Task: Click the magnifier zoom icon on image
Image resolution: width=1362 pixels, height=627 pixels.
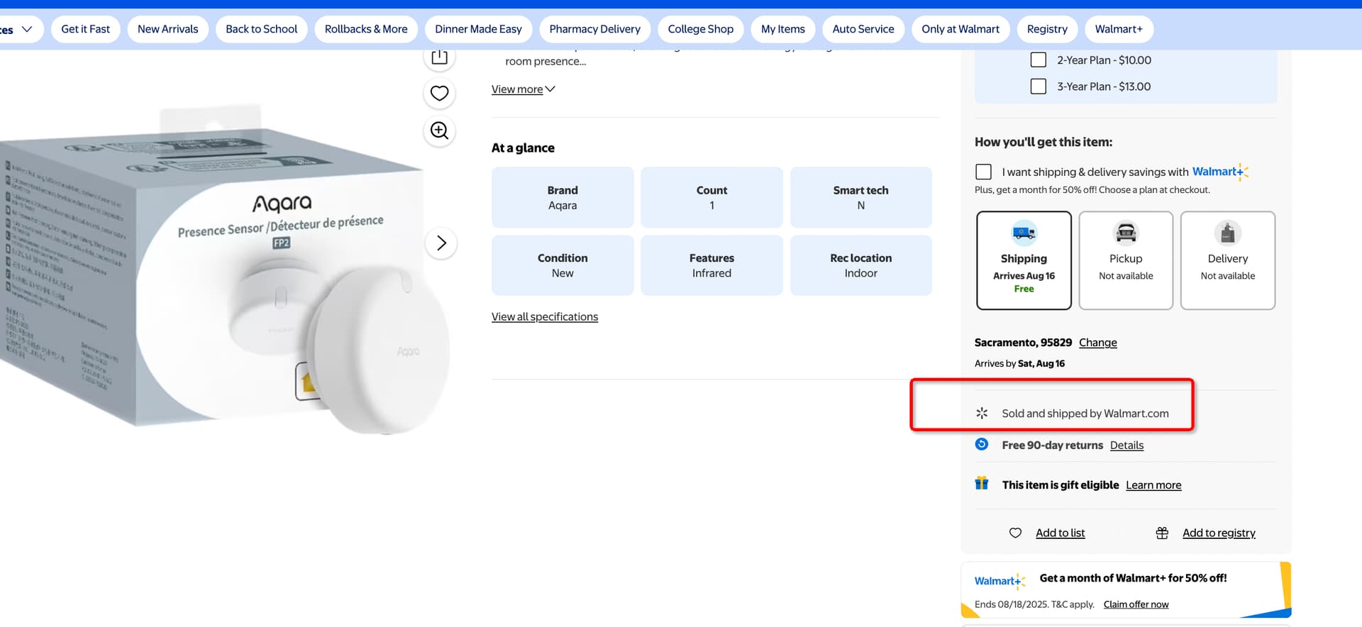Action: pos(439,131)
